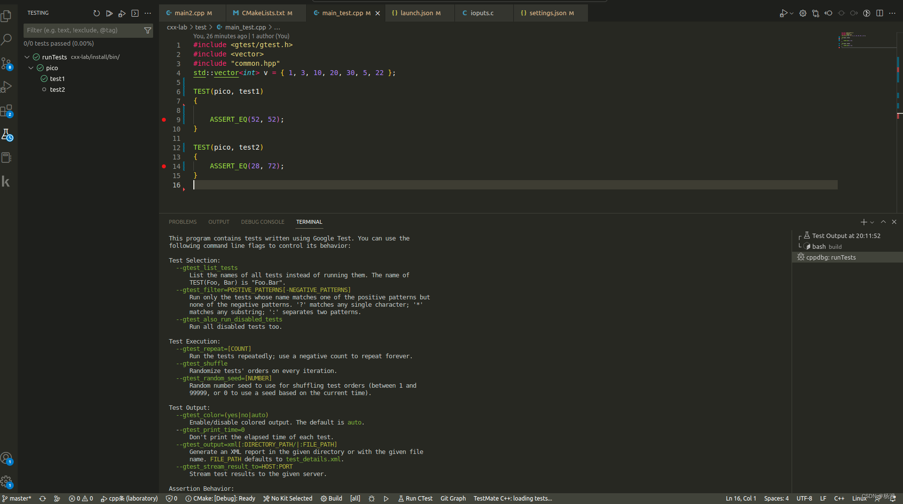The width and height of the screenshot is (903, 504).
Task: Click the cxx-lab breadcrumb
Action: 177,27
